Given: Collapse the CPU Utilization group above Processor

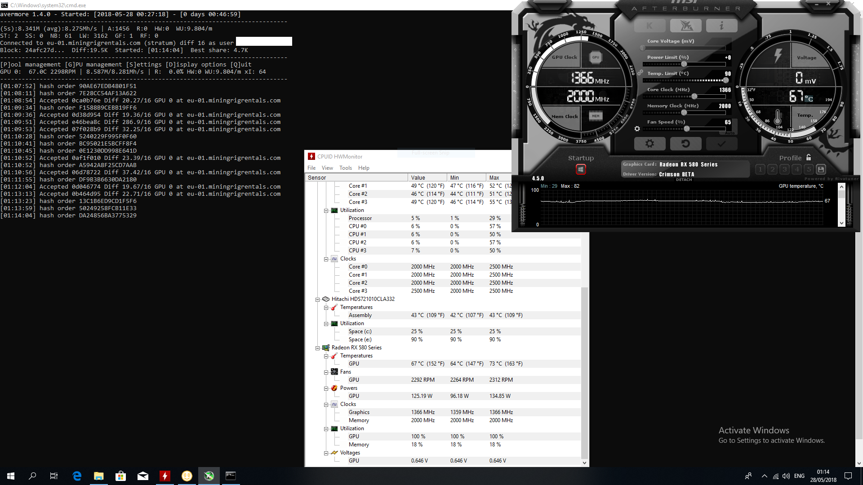Looking at the screenshot, I should pos(326,211).
